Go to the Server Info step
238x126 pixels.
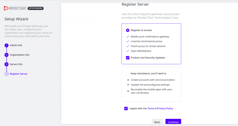coord(16,64)
